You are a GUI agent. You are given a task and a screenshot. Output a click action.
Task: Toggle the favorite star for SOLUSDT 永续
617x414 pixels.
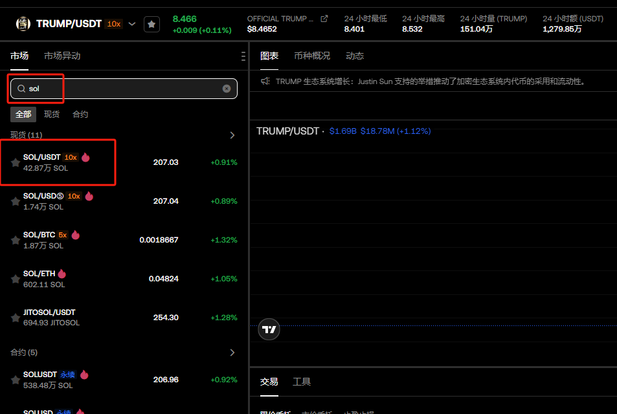point(16,380)
